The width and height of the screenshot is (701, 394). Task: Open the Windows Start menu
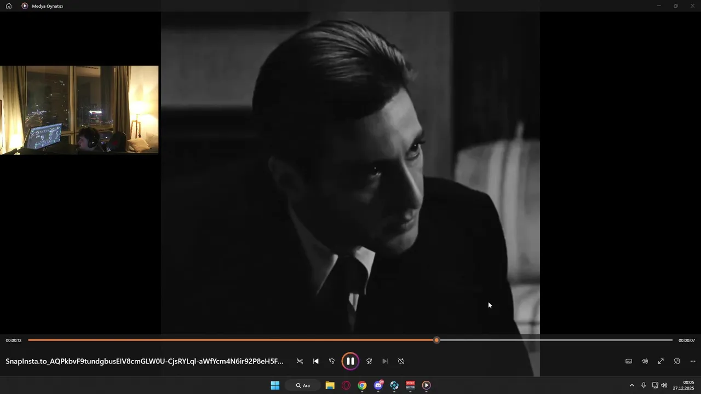[x=275, y=385]
